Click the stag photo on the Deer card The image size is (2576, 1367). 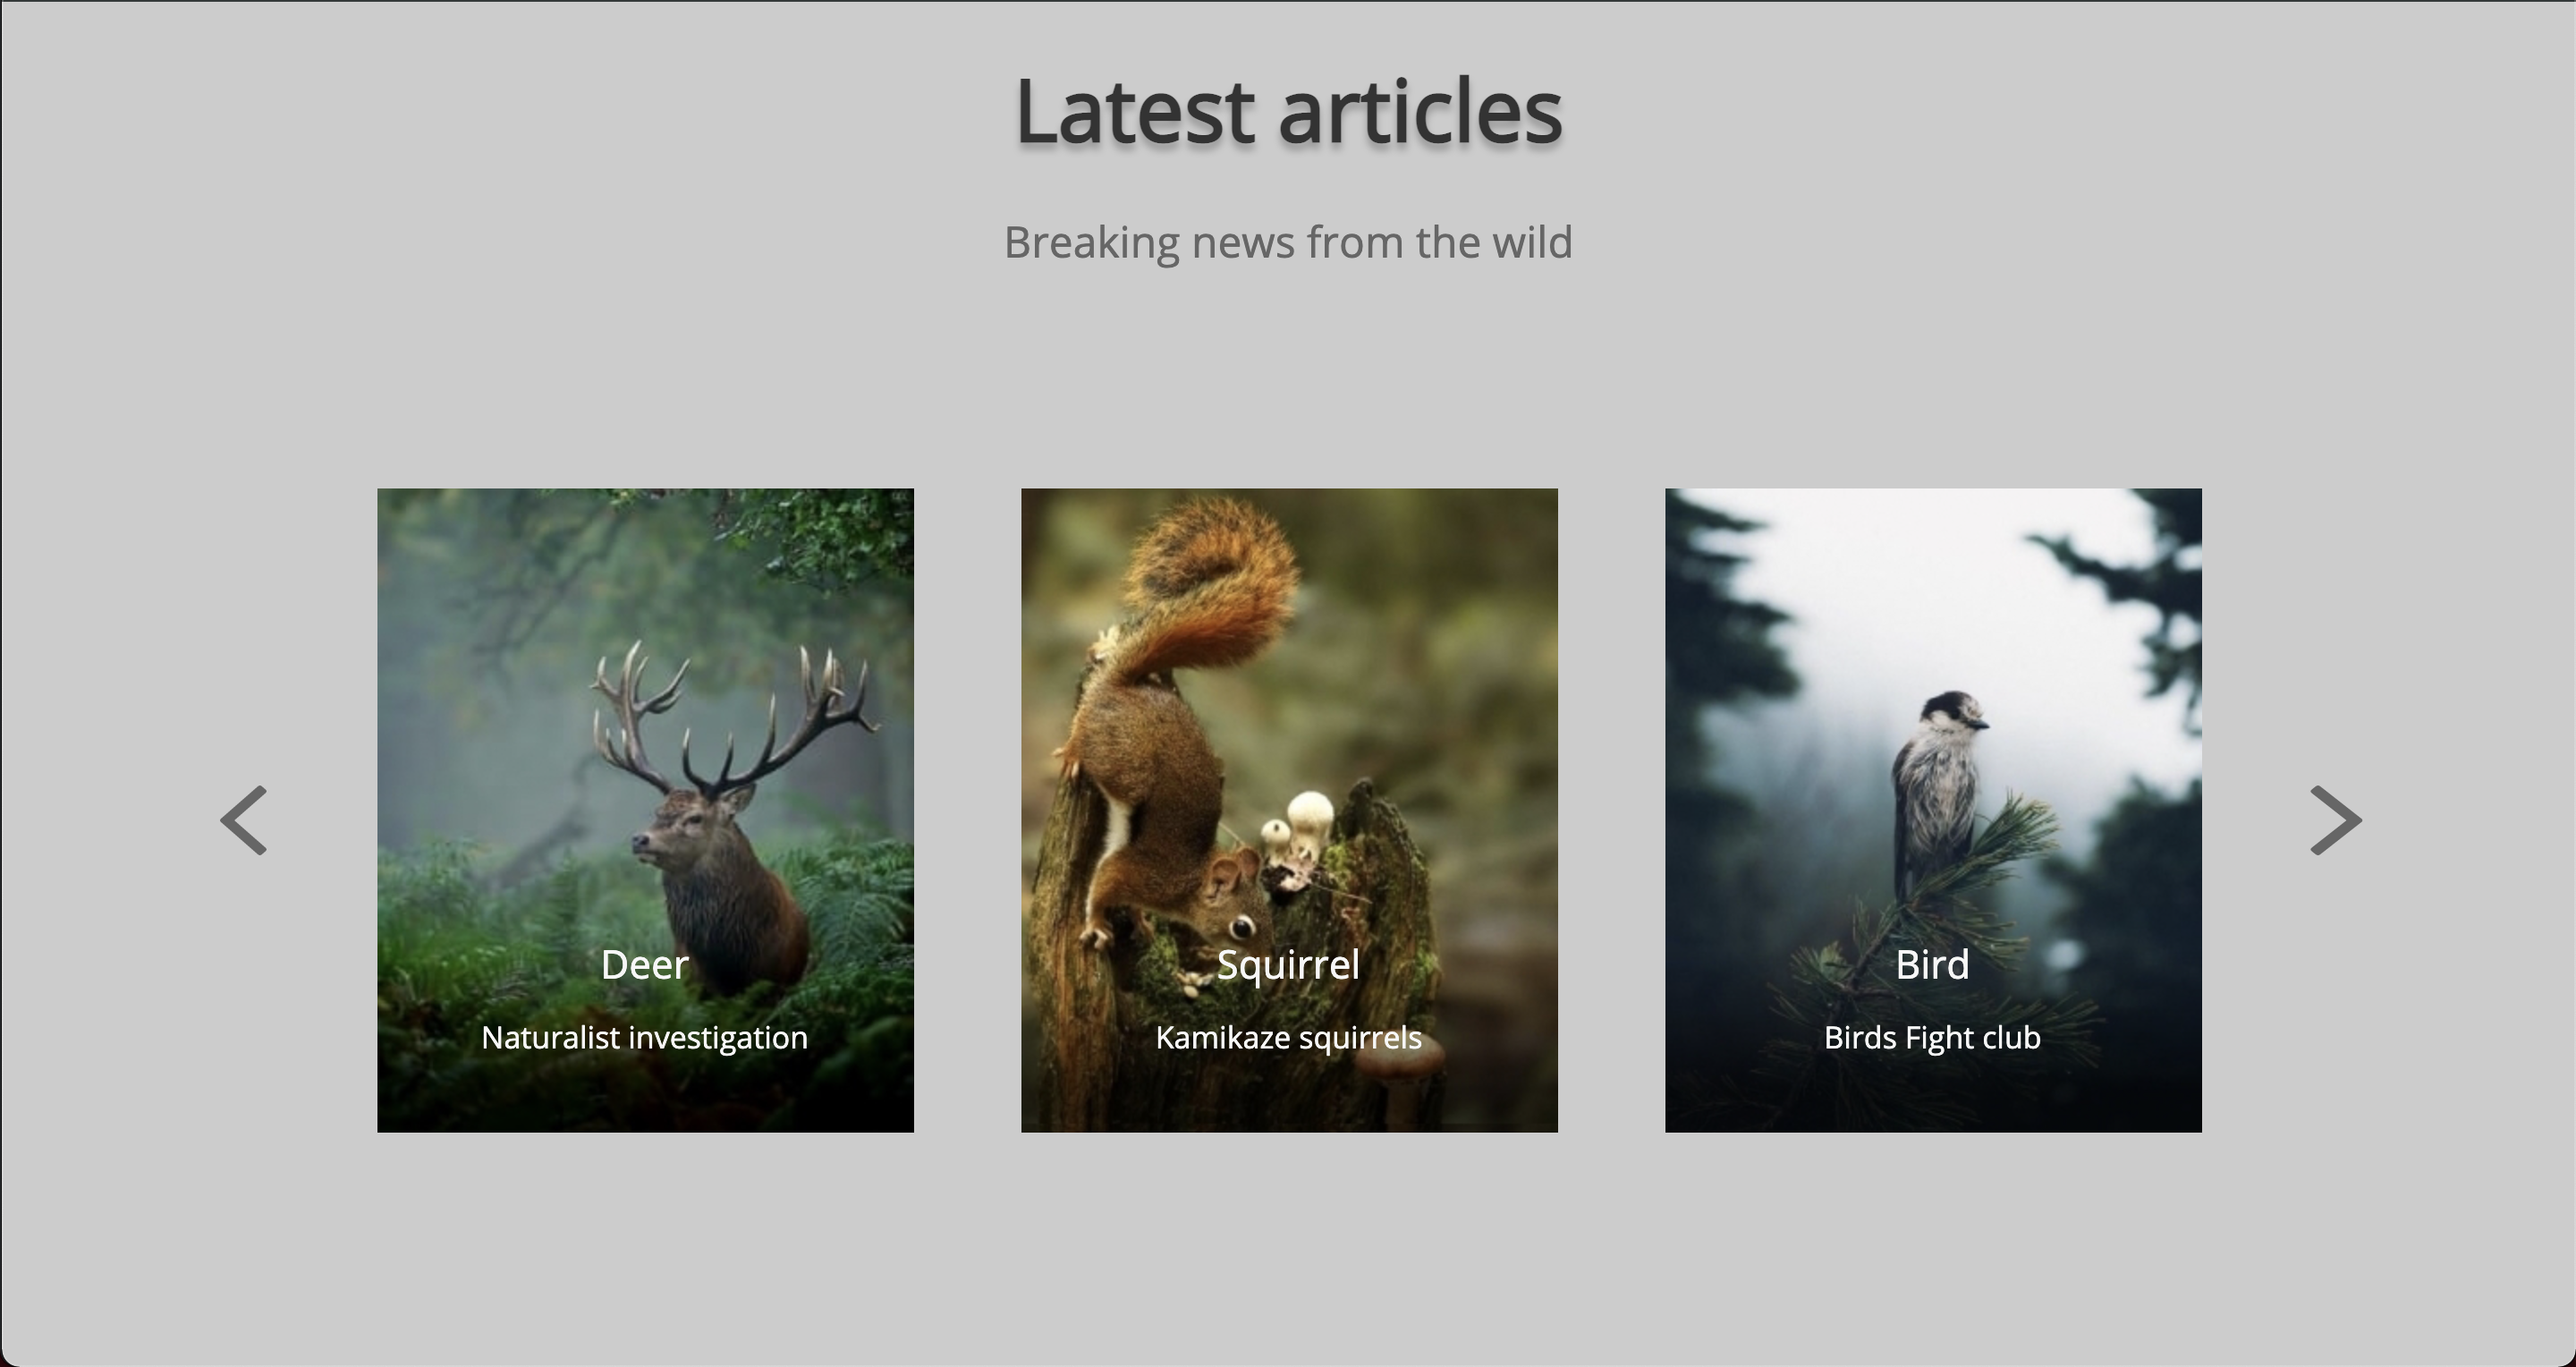644,700
